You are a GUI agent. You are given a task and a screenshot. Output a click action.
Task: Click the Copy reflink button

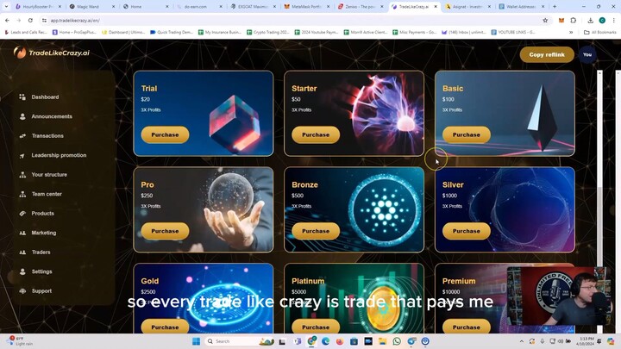pyautogui.click(x=547, y=54)
